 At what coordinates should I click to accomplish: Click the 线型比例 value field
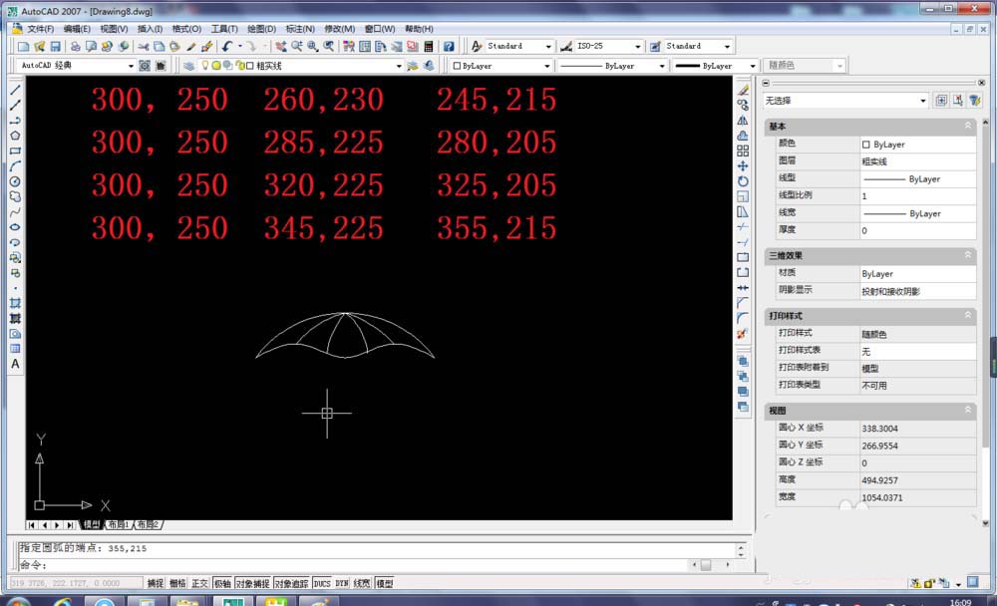[x=917, y=195]
